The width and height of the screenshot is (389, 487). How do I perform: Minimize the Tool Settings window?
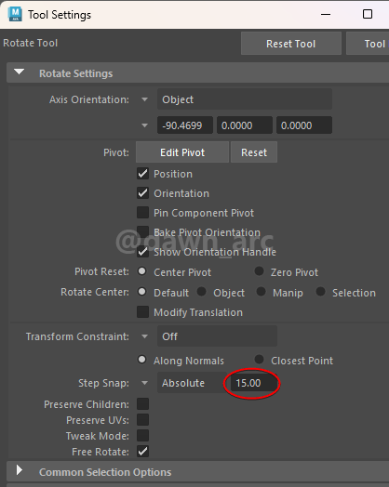pos(326,14)
